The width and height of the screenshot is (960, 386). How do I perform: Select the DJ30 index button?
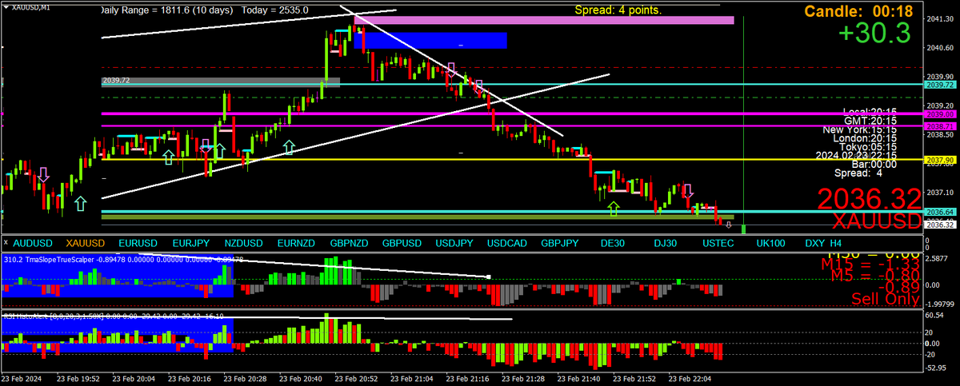click(x=665, y=242)
